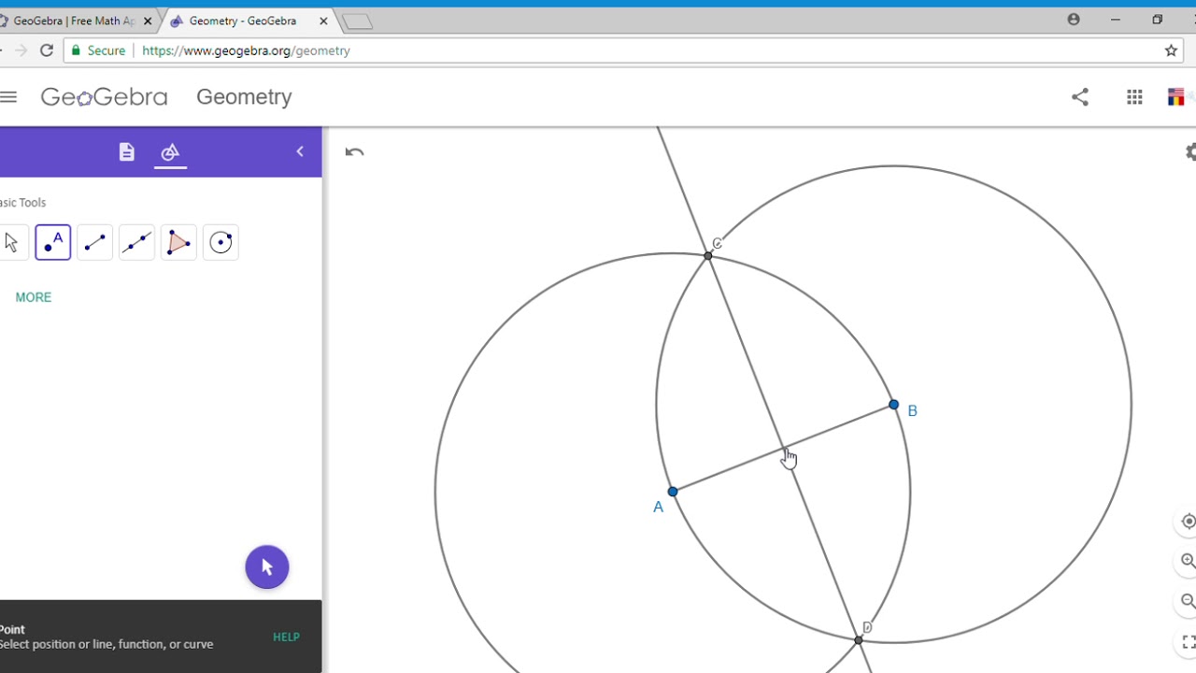Select the Move arrow tool

[11, 243]
